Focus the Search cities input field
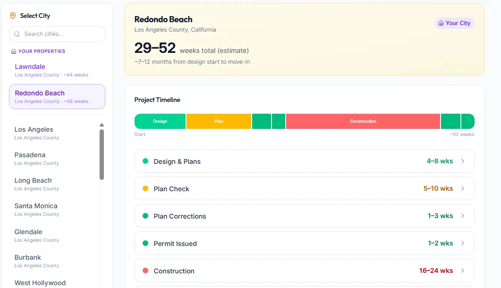Viewport: 501px width, 288px height. pyautogui.click(x=57, y=34)
